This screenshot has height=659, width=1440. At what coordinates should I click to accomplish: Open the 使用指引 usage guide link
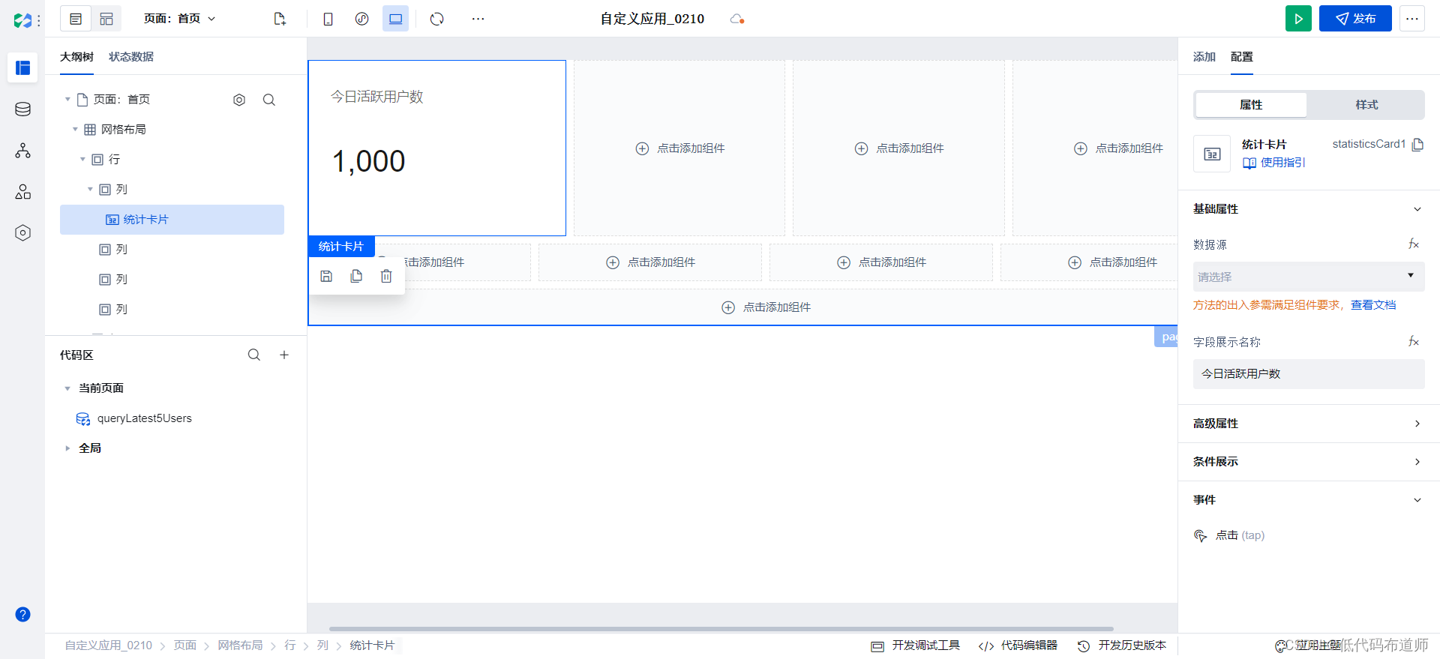tap(1274, 163)
